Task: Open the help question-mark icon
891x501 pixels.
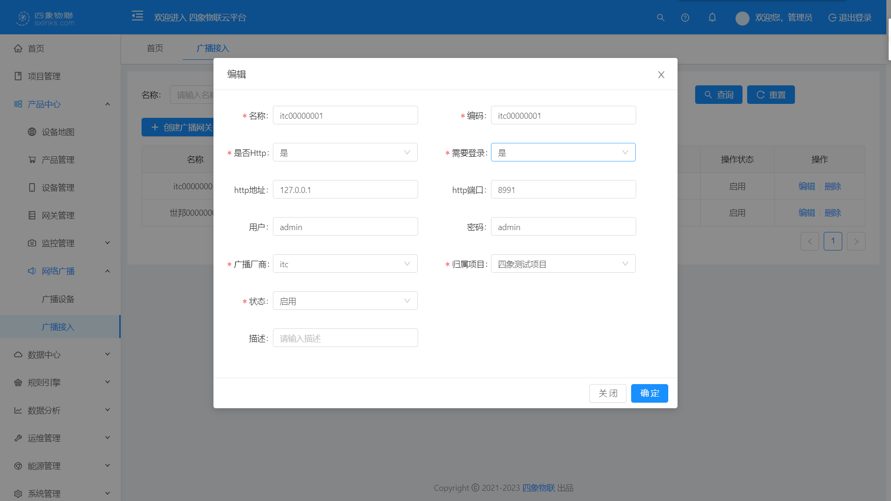Action: tap(685, 18)
